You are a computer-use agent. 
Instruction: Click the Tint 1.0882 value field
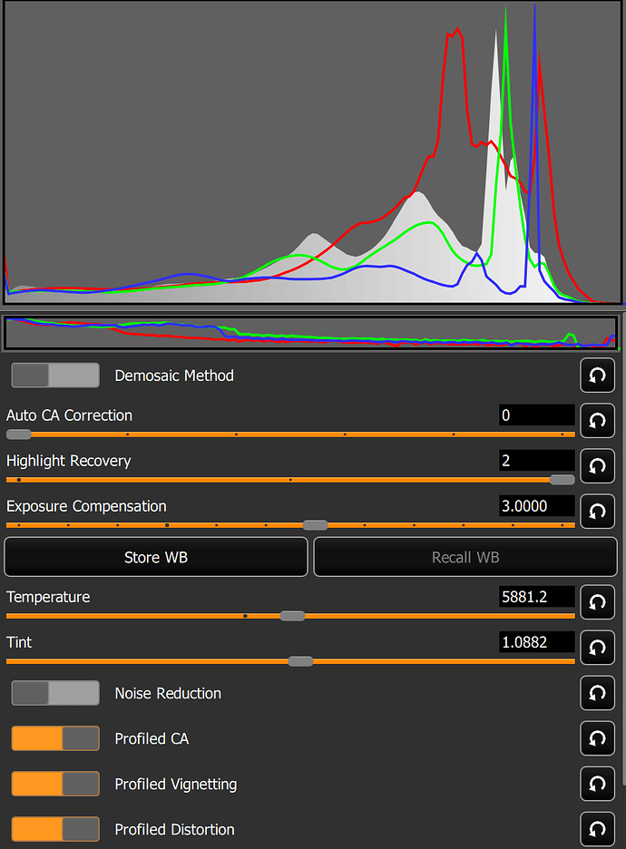[537, 642]
